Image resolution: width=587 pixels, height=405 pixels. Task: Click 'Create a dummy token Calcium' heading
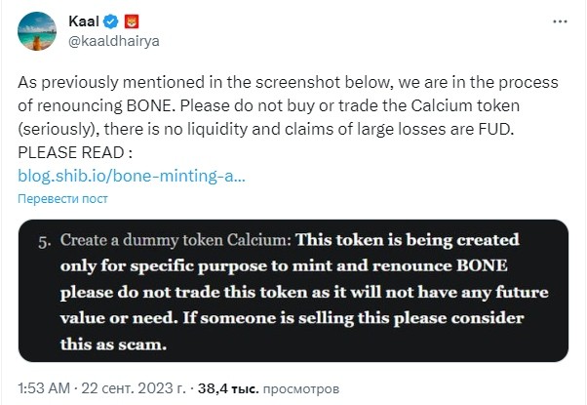pyautogui.click(x=176, y=240)
